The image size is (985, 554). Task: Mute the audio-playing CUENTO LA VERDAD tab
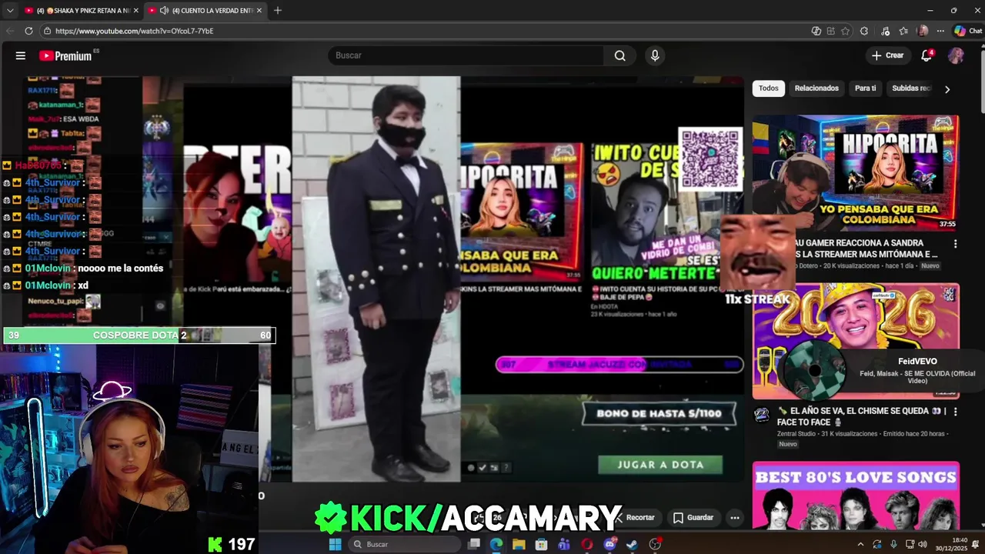click(x=164, y=11)
